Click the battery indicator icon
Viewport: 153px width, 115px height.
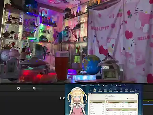click(60, 98)
